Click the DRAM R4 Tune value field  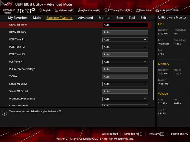point(125,32)
